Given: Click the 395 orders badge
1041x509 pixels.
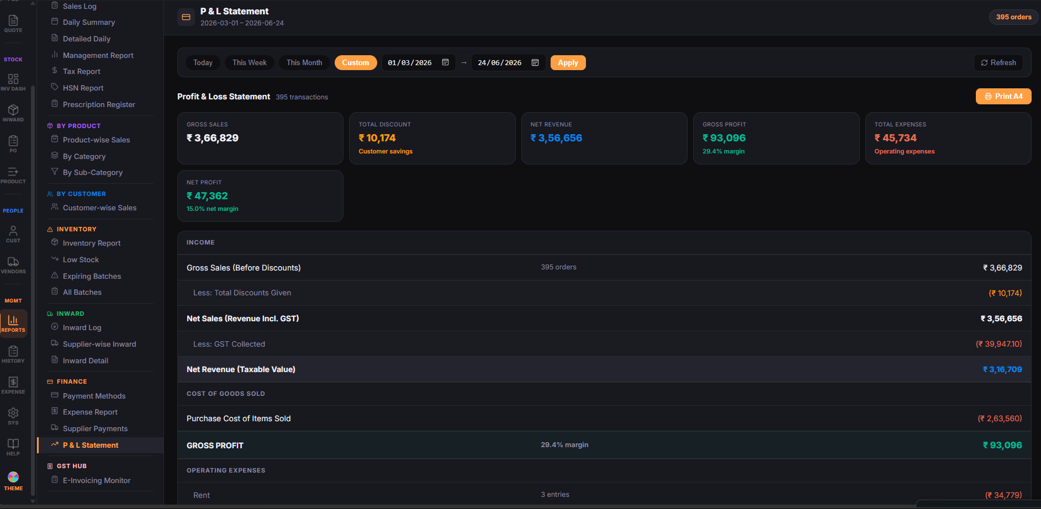Looking at the screenshot, I should 1013,17.
